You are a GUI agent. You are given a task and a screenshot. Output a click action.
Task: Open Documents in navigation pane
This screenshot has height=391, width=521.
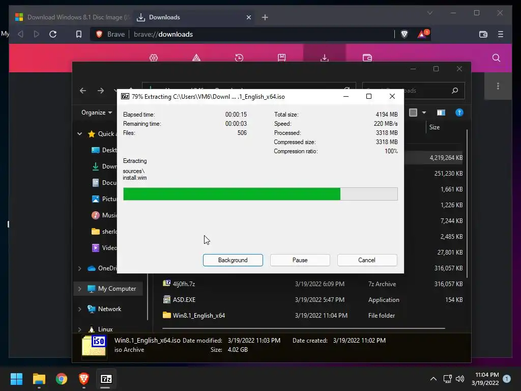pyautogui.click(x=104, y=183)
